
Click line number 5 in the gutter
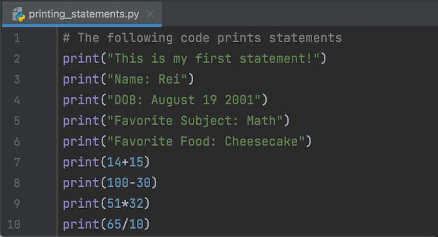pyautogui.click(x=16, y=121)
